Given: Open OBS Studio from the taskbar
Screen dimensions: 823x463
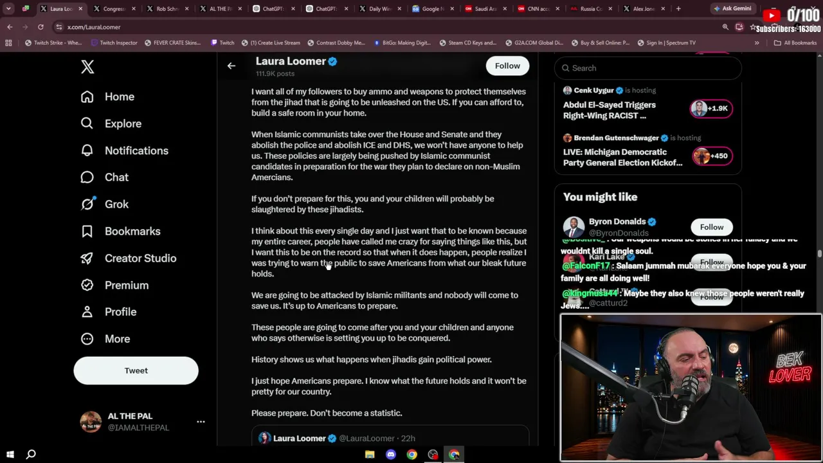Looking at the screenshot, I should pyautogui.click(x=433, y=455).
